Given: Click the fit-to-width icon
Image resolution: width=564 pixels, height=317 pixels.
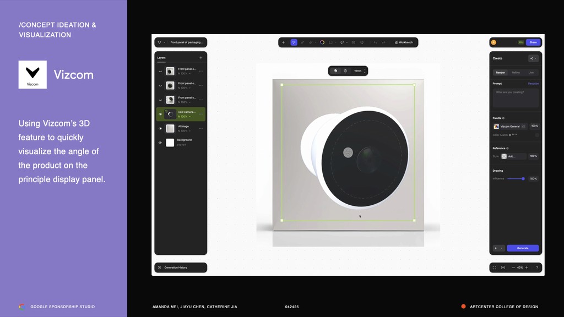Looking at the screenshot, I should (503, 268).
